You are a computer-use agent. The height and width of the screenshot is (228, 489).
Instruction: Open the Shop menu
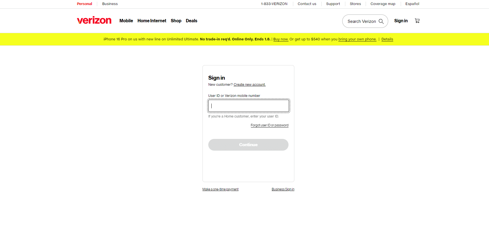point(176,21)
